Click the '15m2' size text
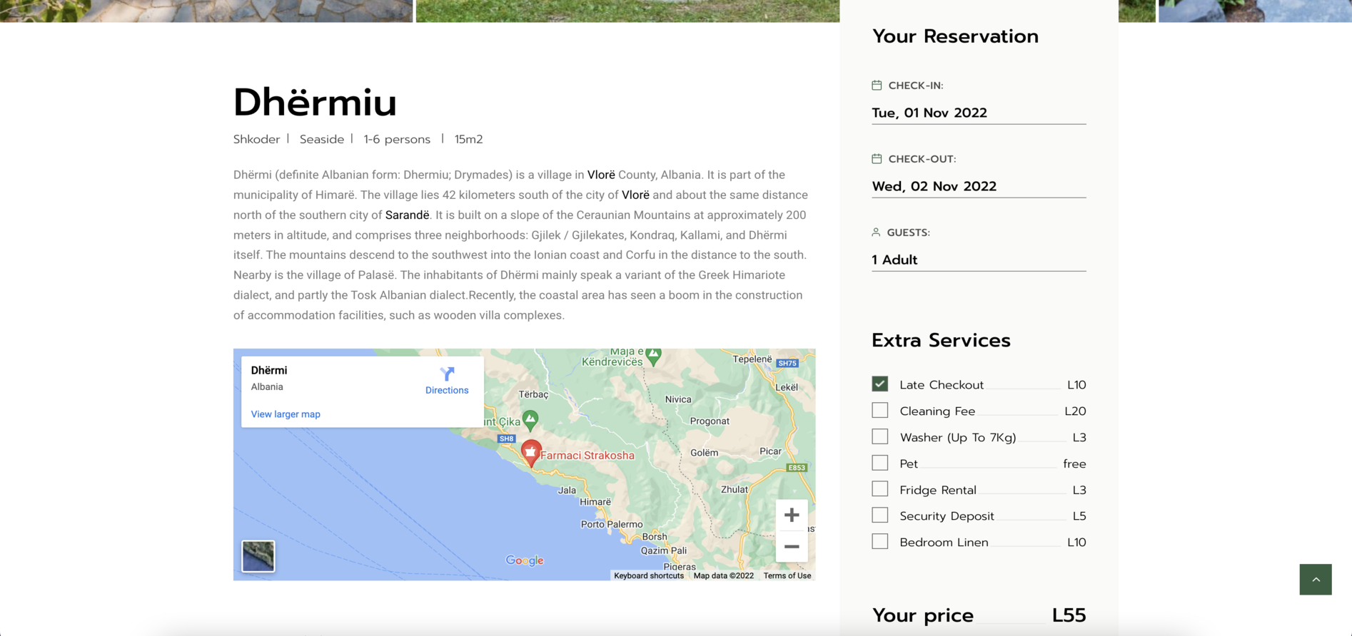The width and height of the screenshot is (1352, 636). coord(468,139)
